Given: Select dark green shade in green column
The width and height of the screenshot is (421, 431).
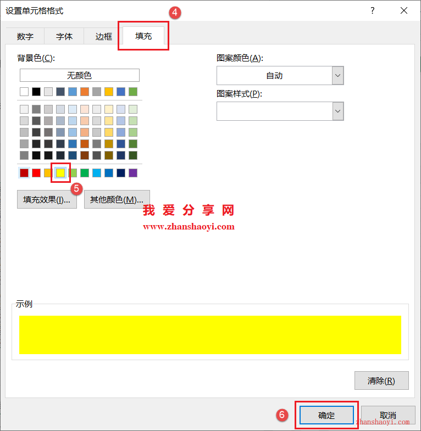Looking at the screenshot, I should click(x=133, y=144).
